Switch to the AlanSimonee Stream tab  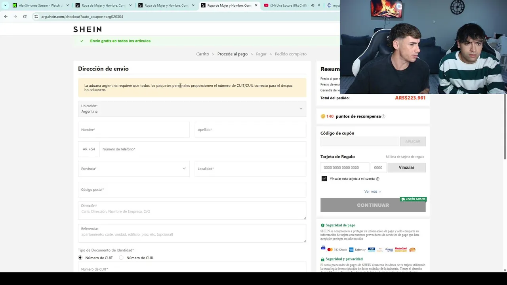click(40, 6)
